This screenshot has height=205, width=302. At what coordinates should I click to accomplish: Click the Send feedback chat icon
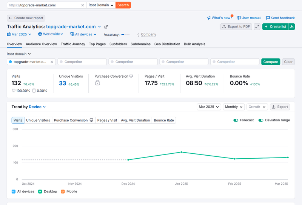click(268, 18)
